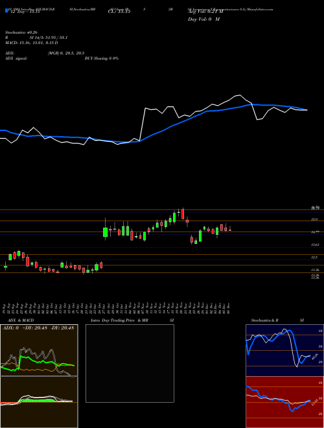Screen dimensions: 324x428
Task: Select the RSI 14/5 values line
Action: click(x=36, y=38)
